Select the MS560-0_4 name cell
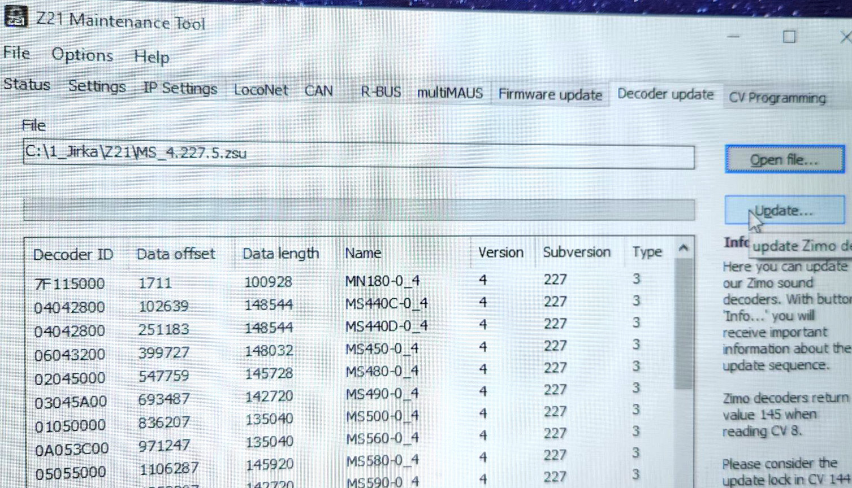The width and height of the screenshot is (852, 488). [382, 438]
